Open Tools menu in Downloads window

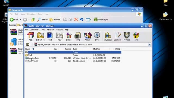tap(40, 14)
